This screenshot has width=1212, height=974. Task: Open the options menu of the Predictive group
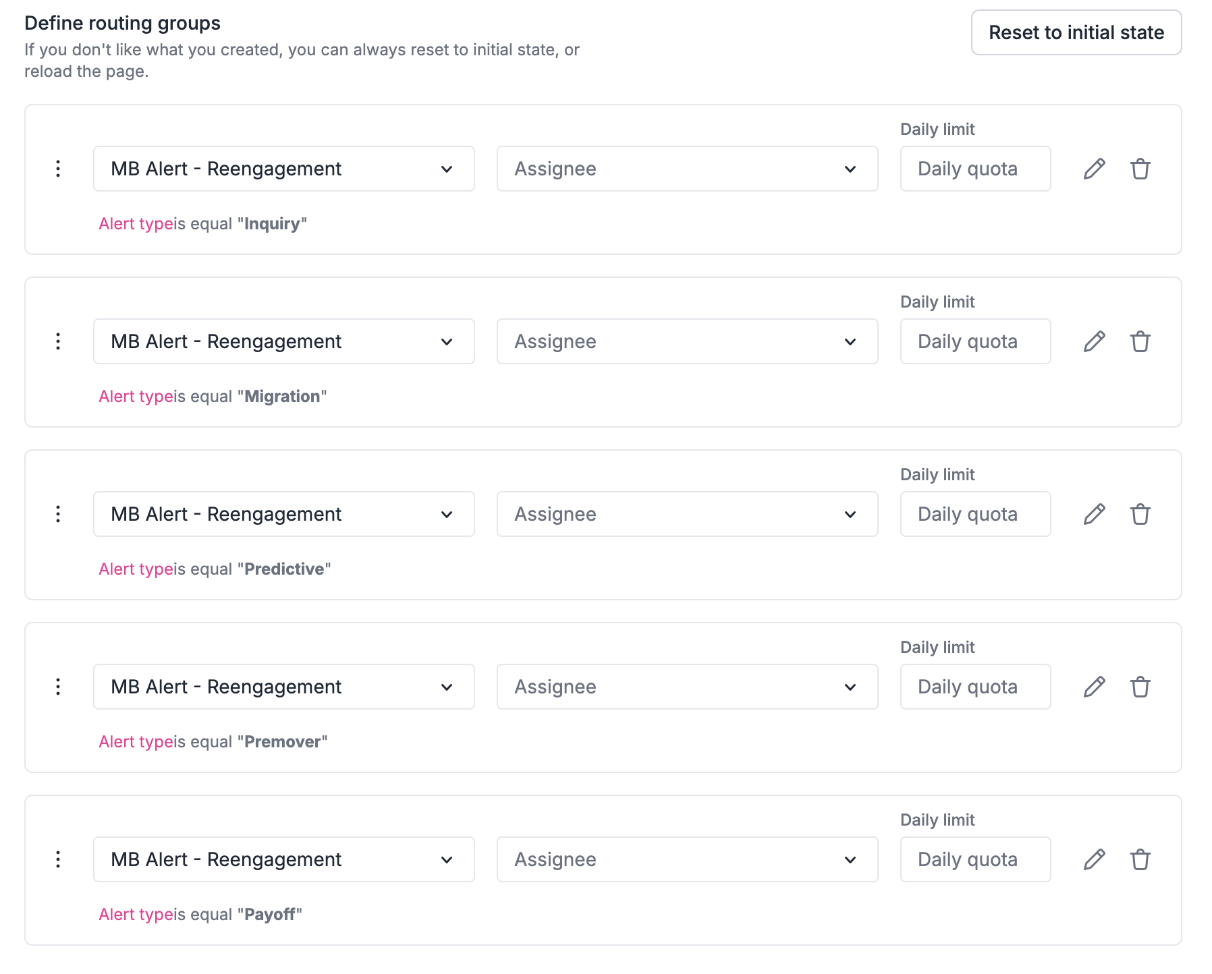tap(58, 514)
